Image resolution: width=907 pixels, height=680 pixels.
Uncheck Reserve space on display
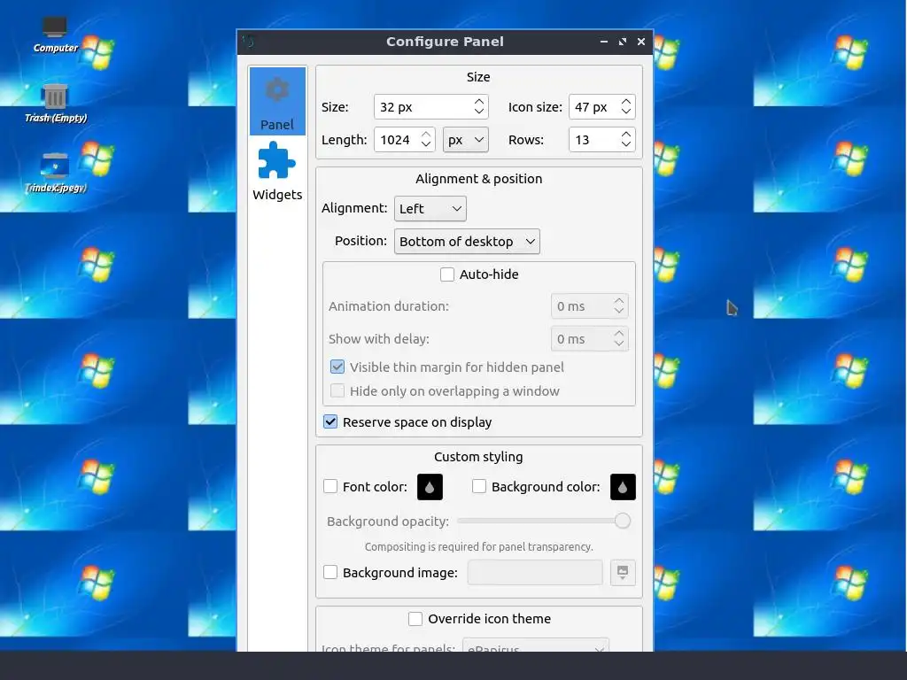click(330, 422)
